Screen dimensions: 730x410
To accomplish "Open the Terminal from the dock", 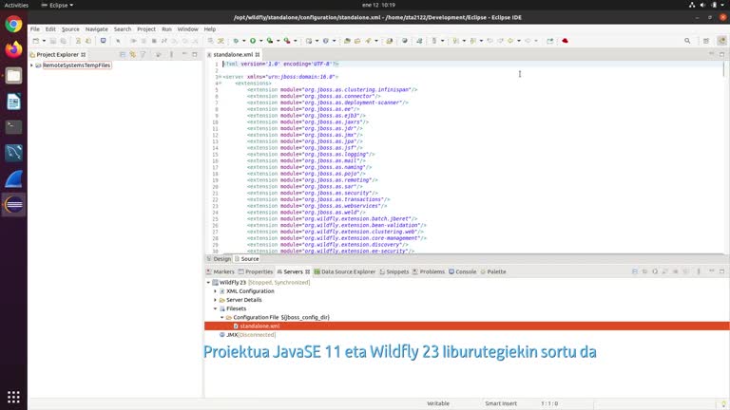I will 13,126.
